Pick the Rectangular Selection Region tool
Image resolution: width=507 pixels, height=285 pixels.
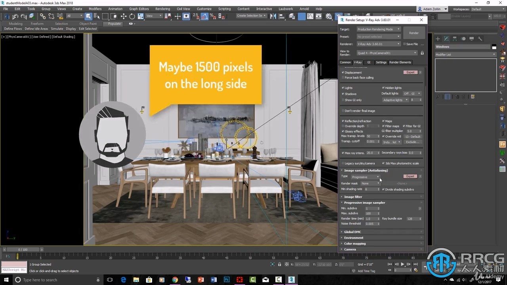point(105,16)
